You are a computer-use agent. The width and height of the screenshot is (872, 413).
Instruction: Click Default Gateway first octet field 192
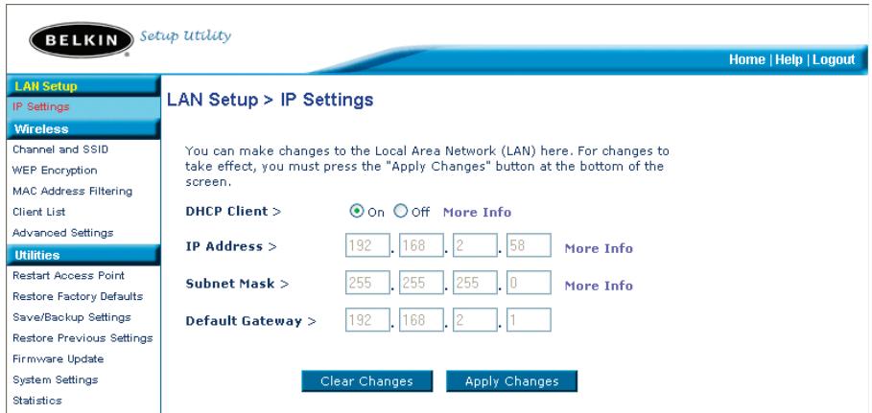367,320
